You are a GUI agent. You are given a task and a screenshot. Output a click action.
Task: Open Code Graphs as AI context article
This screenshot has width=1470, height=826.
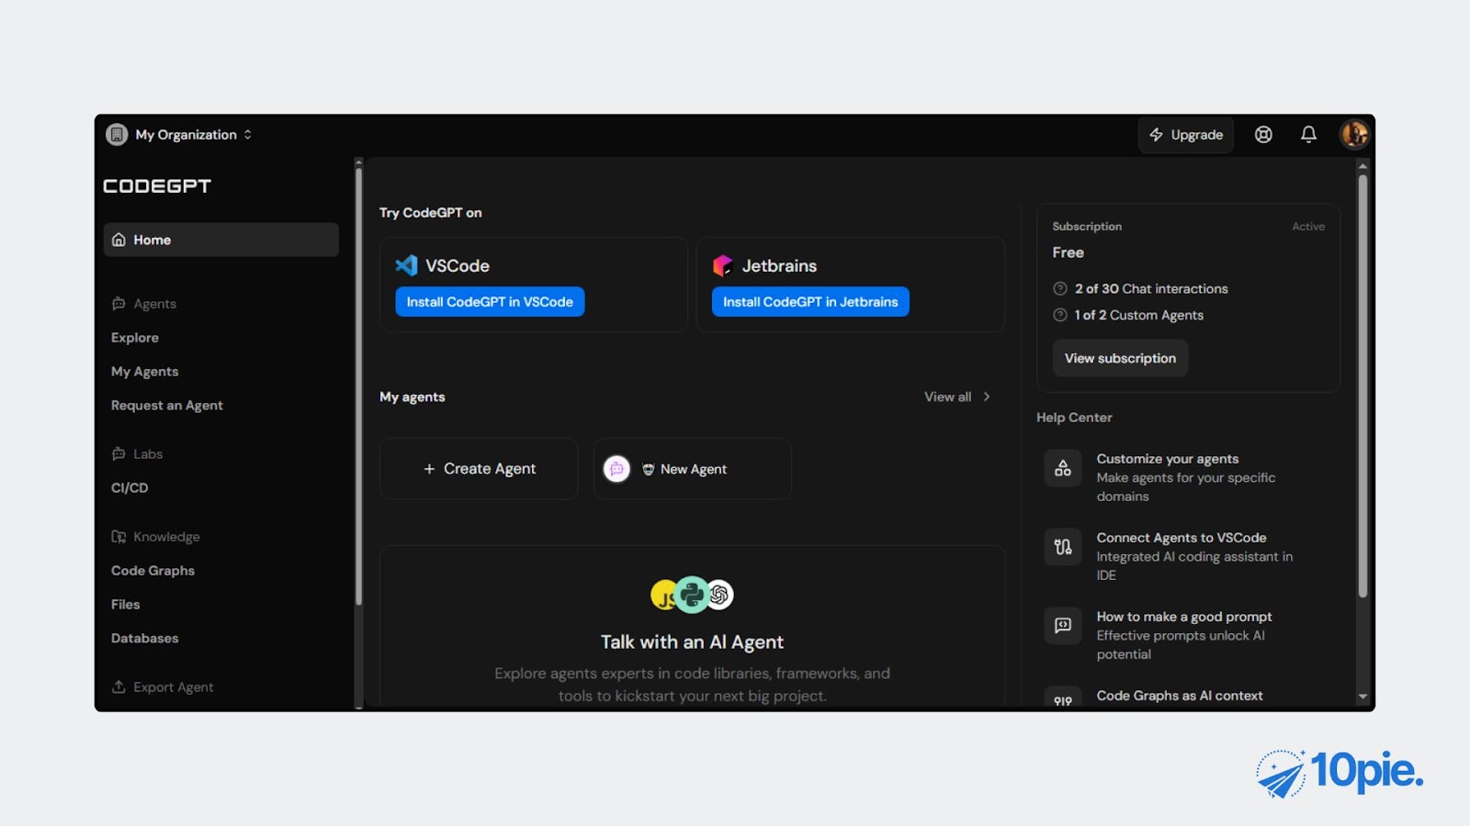pos(1180,696)
